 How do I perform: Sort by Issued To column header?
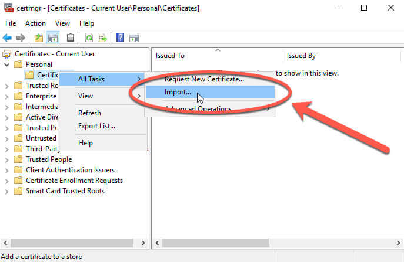click(218, 56)
